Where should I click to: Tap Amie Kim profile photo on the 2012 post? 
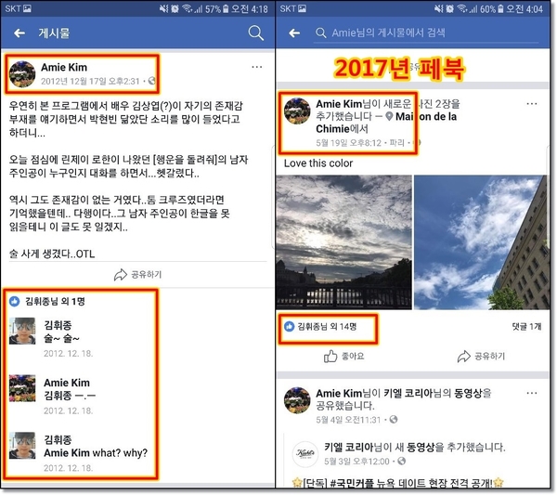pyautogui.click(x=22, y=74)
